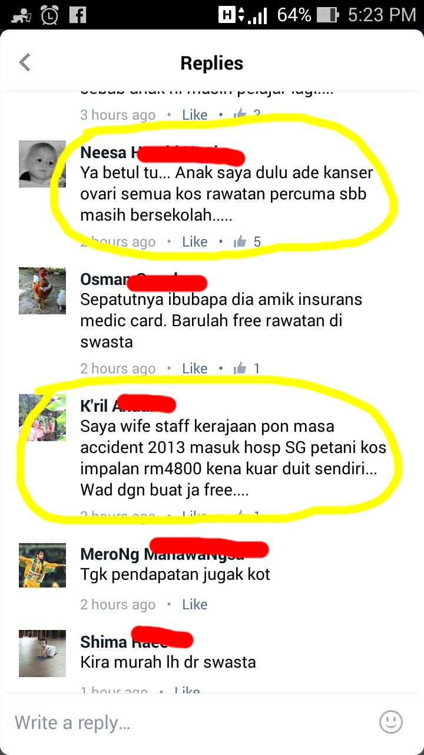Tap the alarm clock status icon
The image size is (424, 755).
click(49, 15)
